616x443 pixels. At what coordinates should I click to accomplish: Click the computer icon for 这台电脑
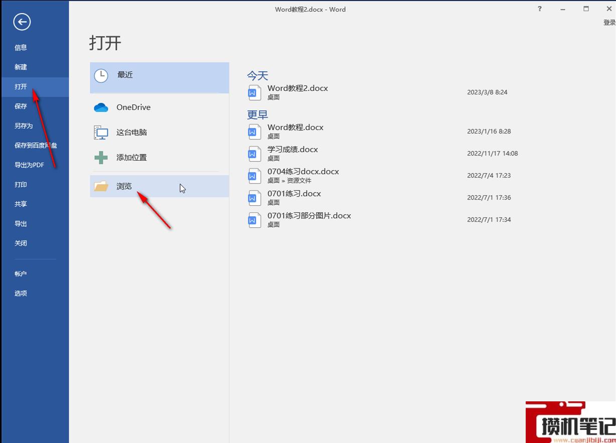101,132
